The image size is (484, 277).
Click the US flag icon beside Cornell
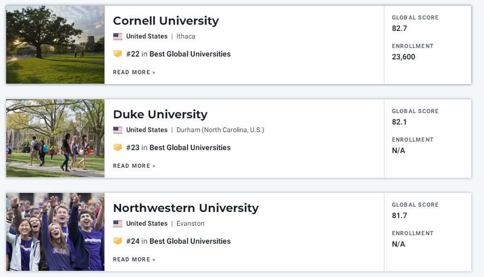tap(118, 37)
